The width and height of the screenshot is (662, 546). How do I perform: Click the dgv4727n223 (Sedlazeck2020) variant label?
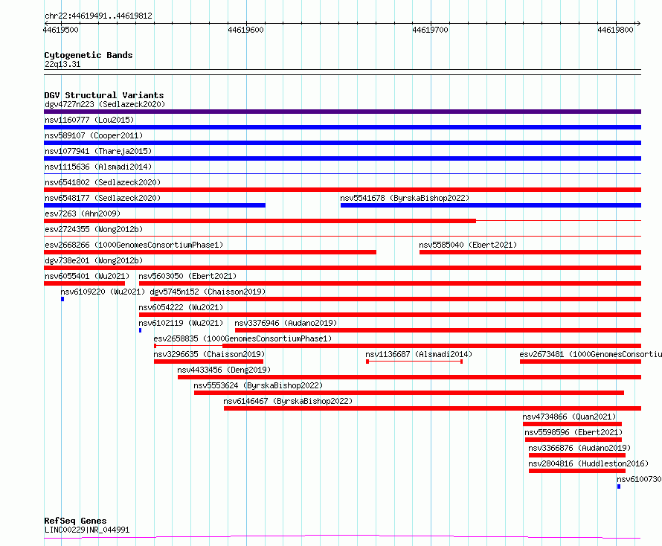105,104
